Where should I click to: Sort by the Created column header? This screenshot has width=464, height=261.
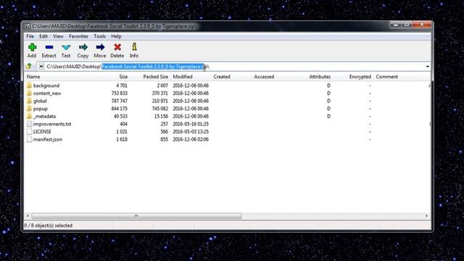(x=222, y=77)
